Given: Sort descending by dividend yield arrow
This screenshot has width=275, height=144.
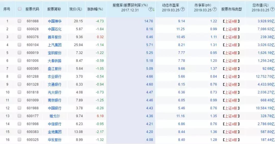Looking at the screenshot, I should coord(154,9).
